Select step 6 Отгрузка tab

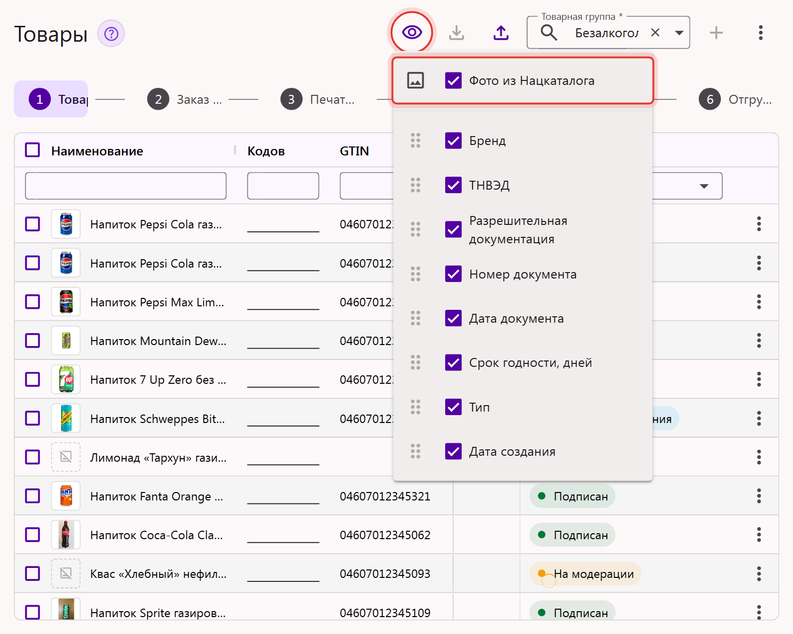point(736,99)
